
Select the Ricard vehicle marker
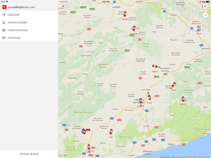(x=125, y=14)
